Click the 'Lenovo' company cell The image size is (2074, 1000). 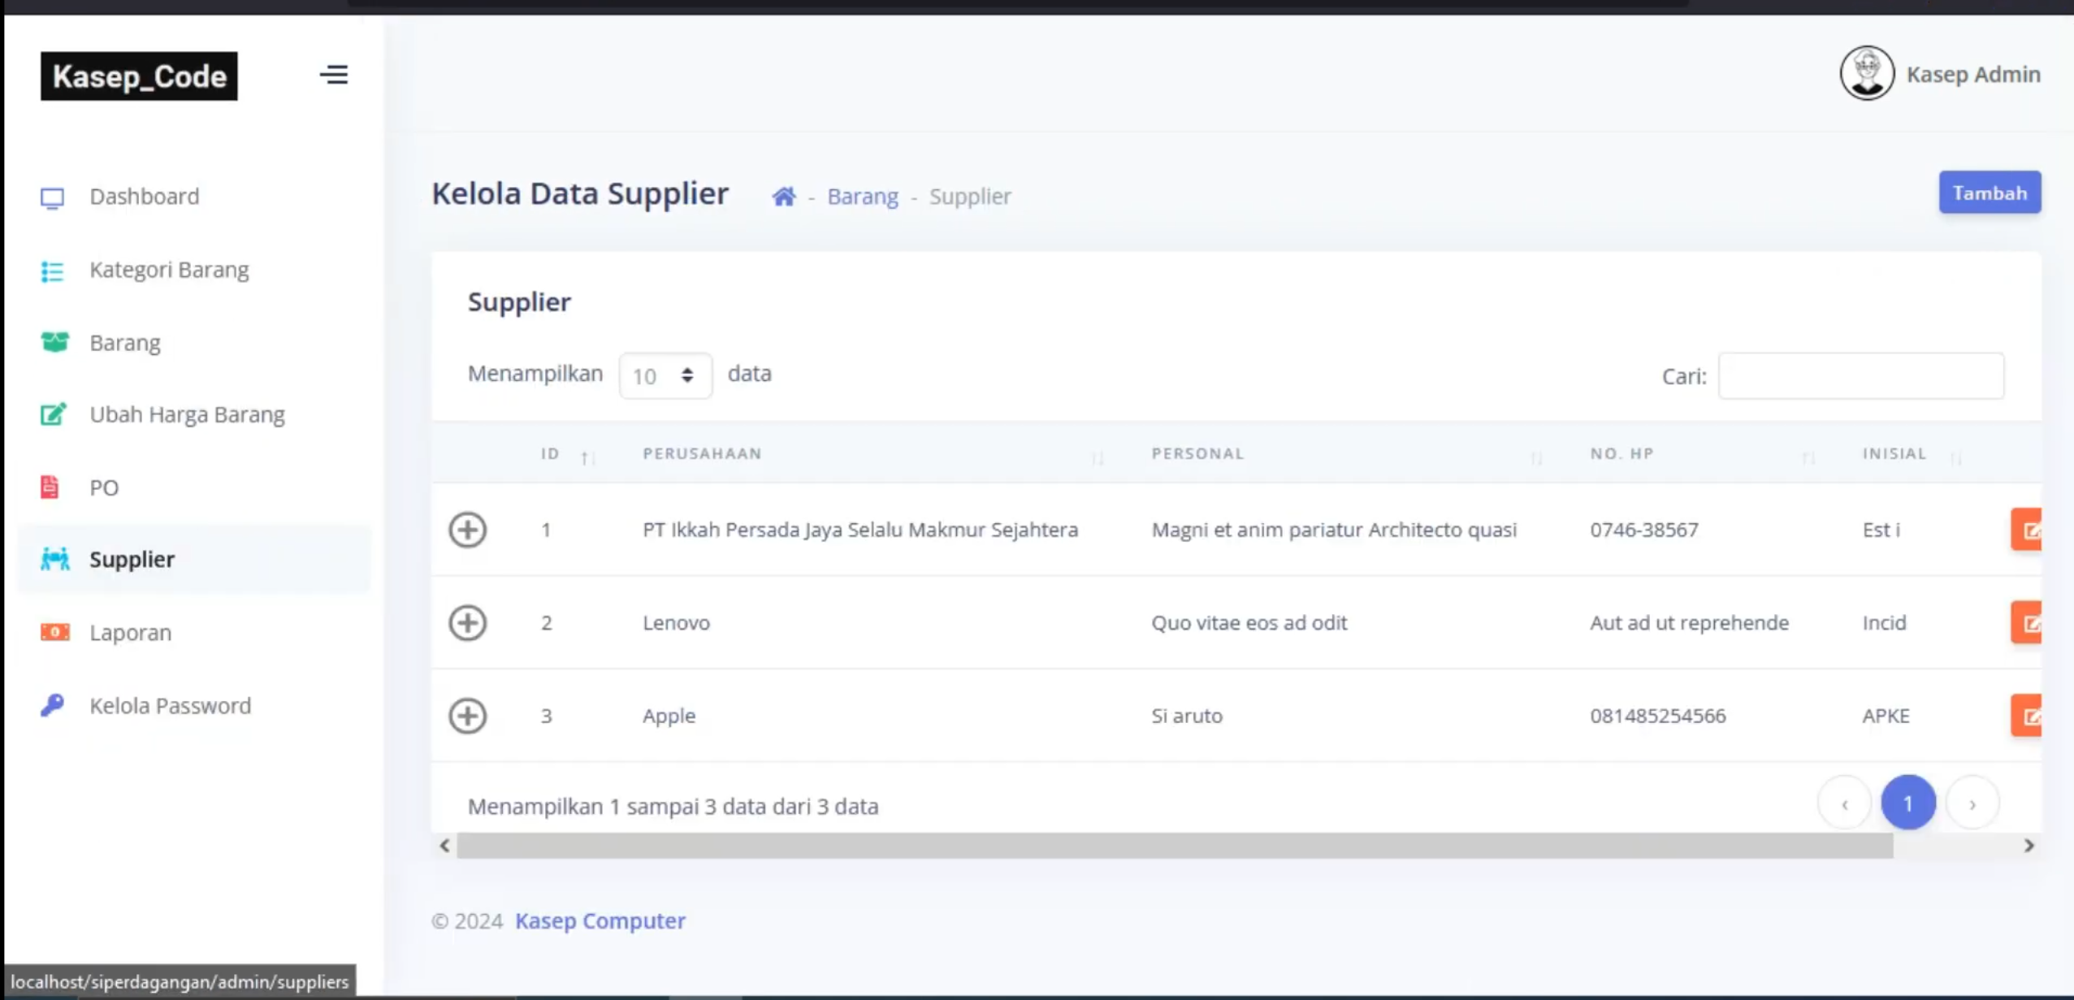(676, 623)
